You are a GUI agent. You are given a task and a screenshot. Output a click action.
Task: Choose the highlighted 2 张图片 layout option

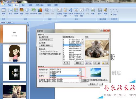coord(64,76)
